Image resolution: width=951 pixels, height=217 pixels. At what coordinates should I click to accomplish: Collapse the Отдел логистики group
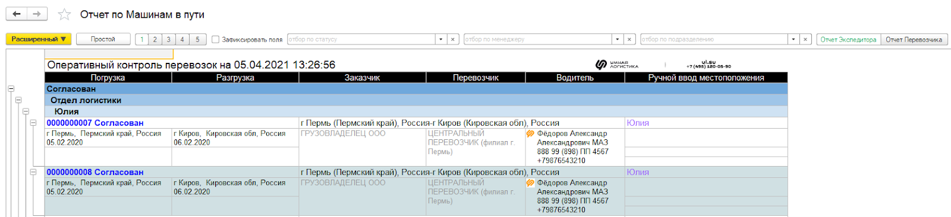(18, 100)
